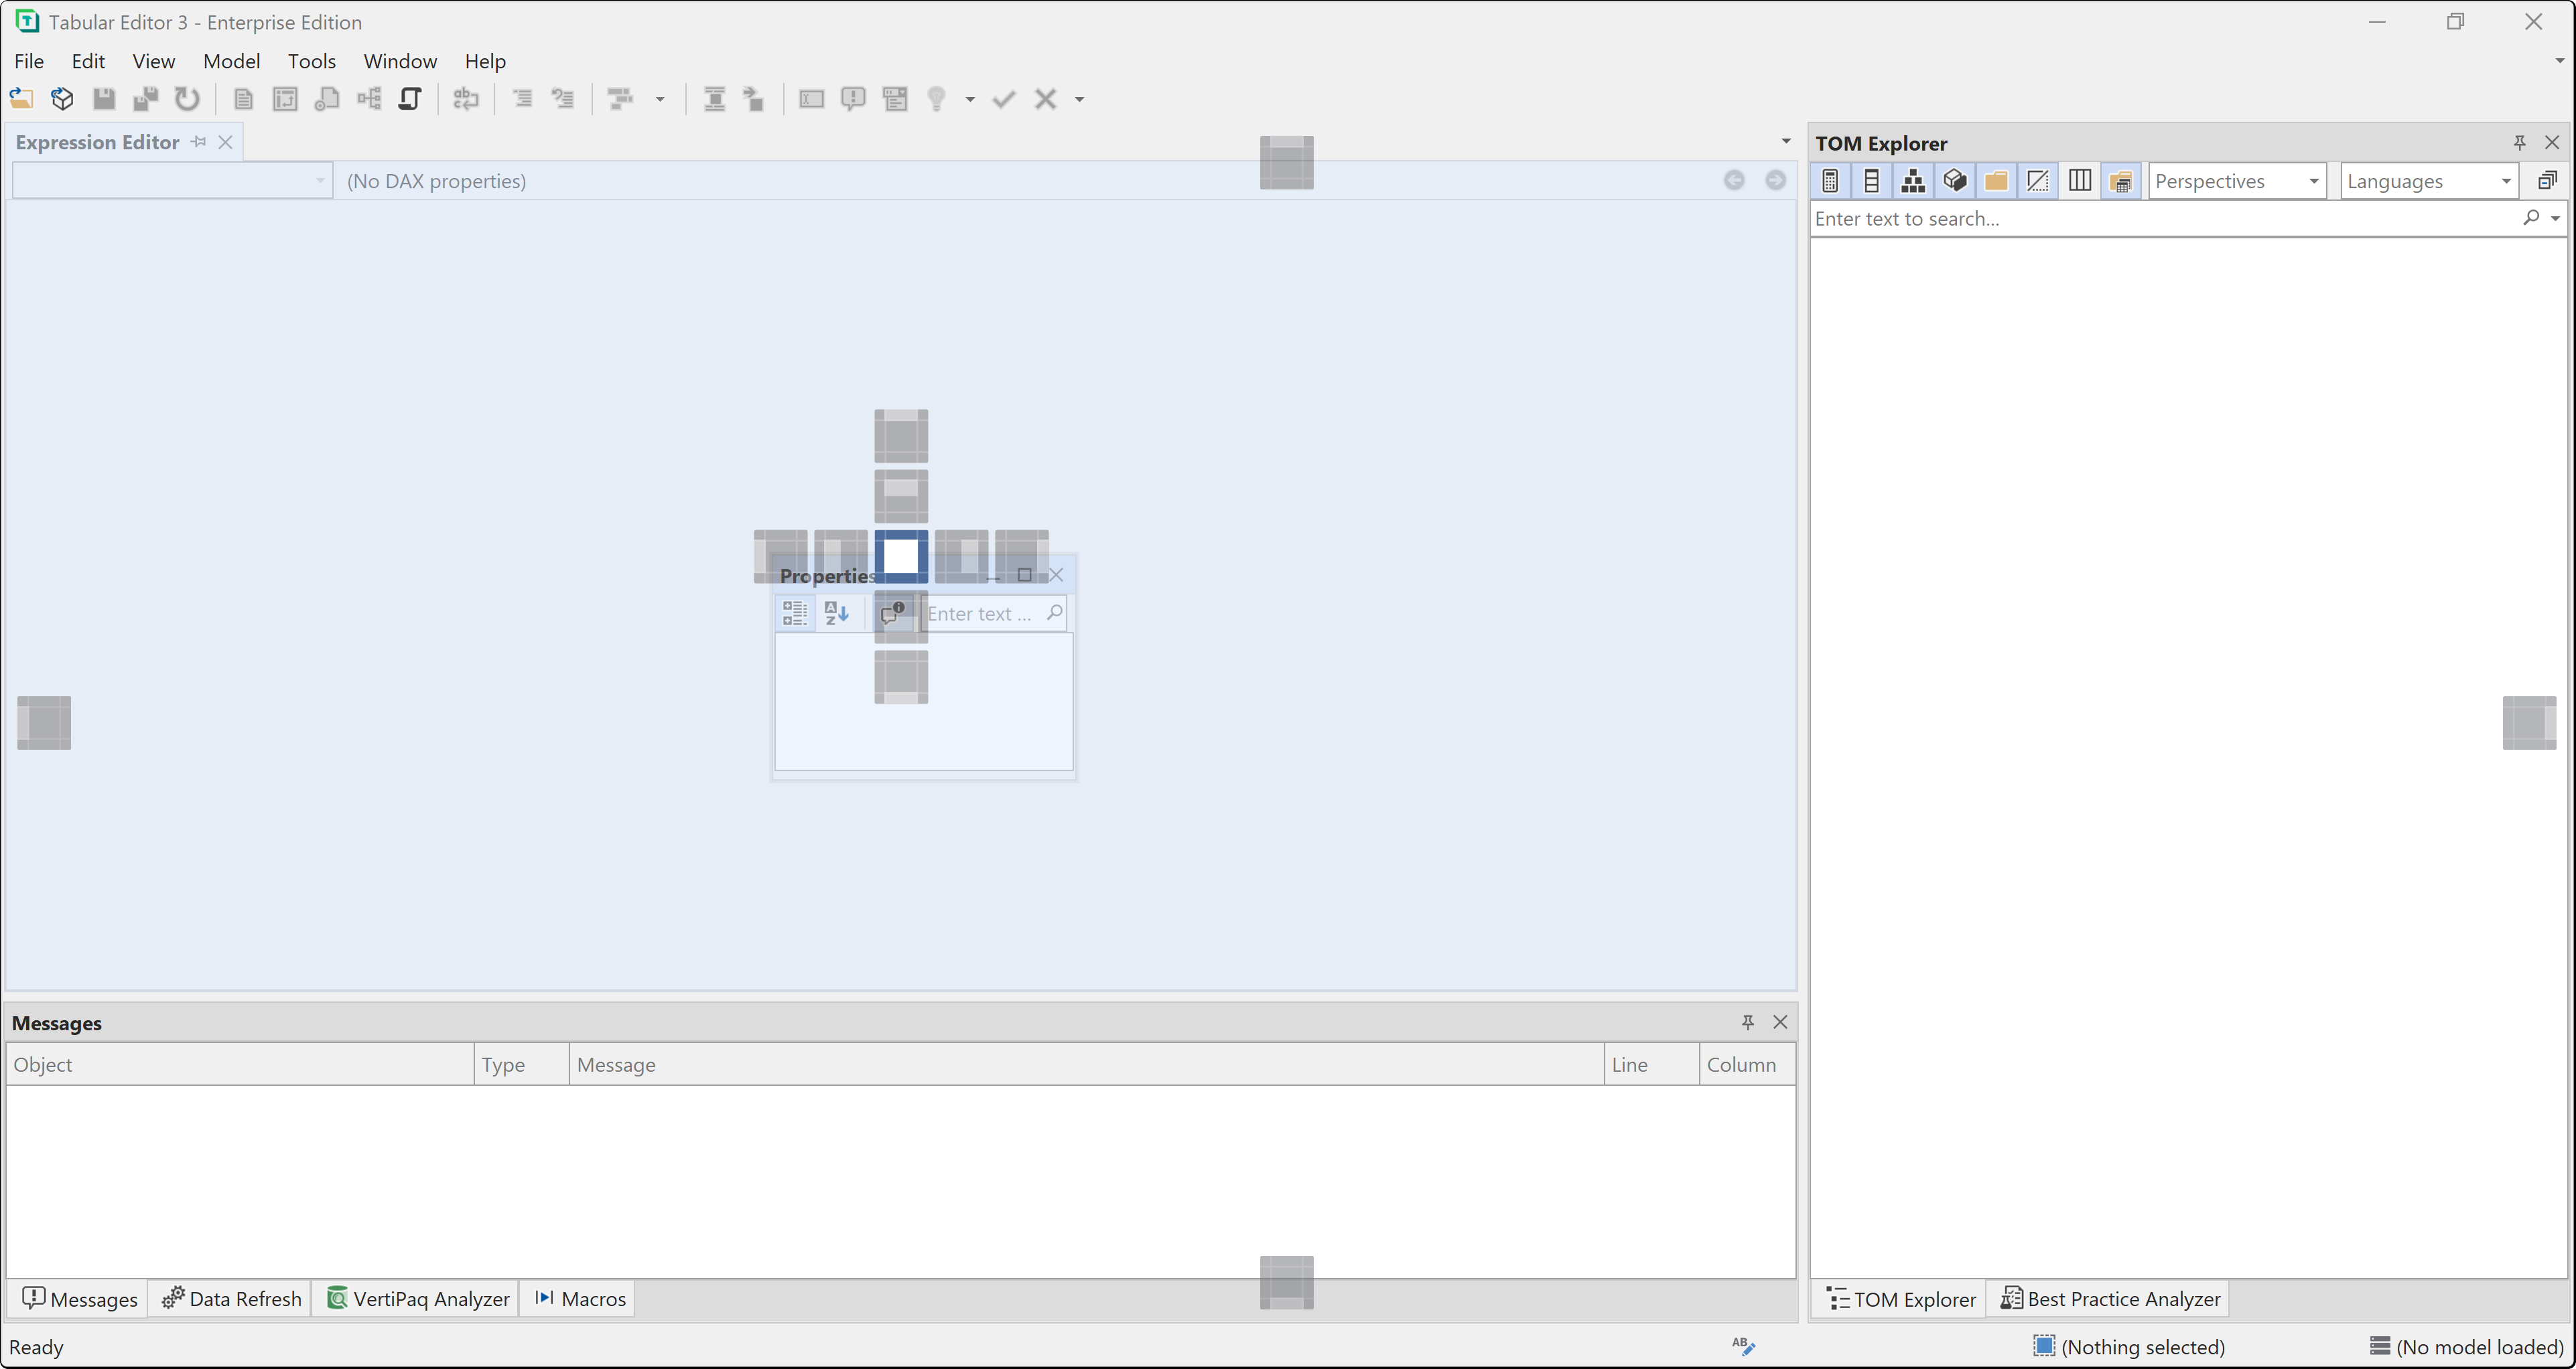
Task: Close the Expression Editor tab
Action: click(x=226, y=142)
